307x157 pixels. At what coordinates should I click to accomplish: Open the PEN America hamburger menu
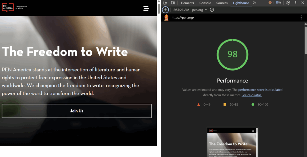point(146,8)
